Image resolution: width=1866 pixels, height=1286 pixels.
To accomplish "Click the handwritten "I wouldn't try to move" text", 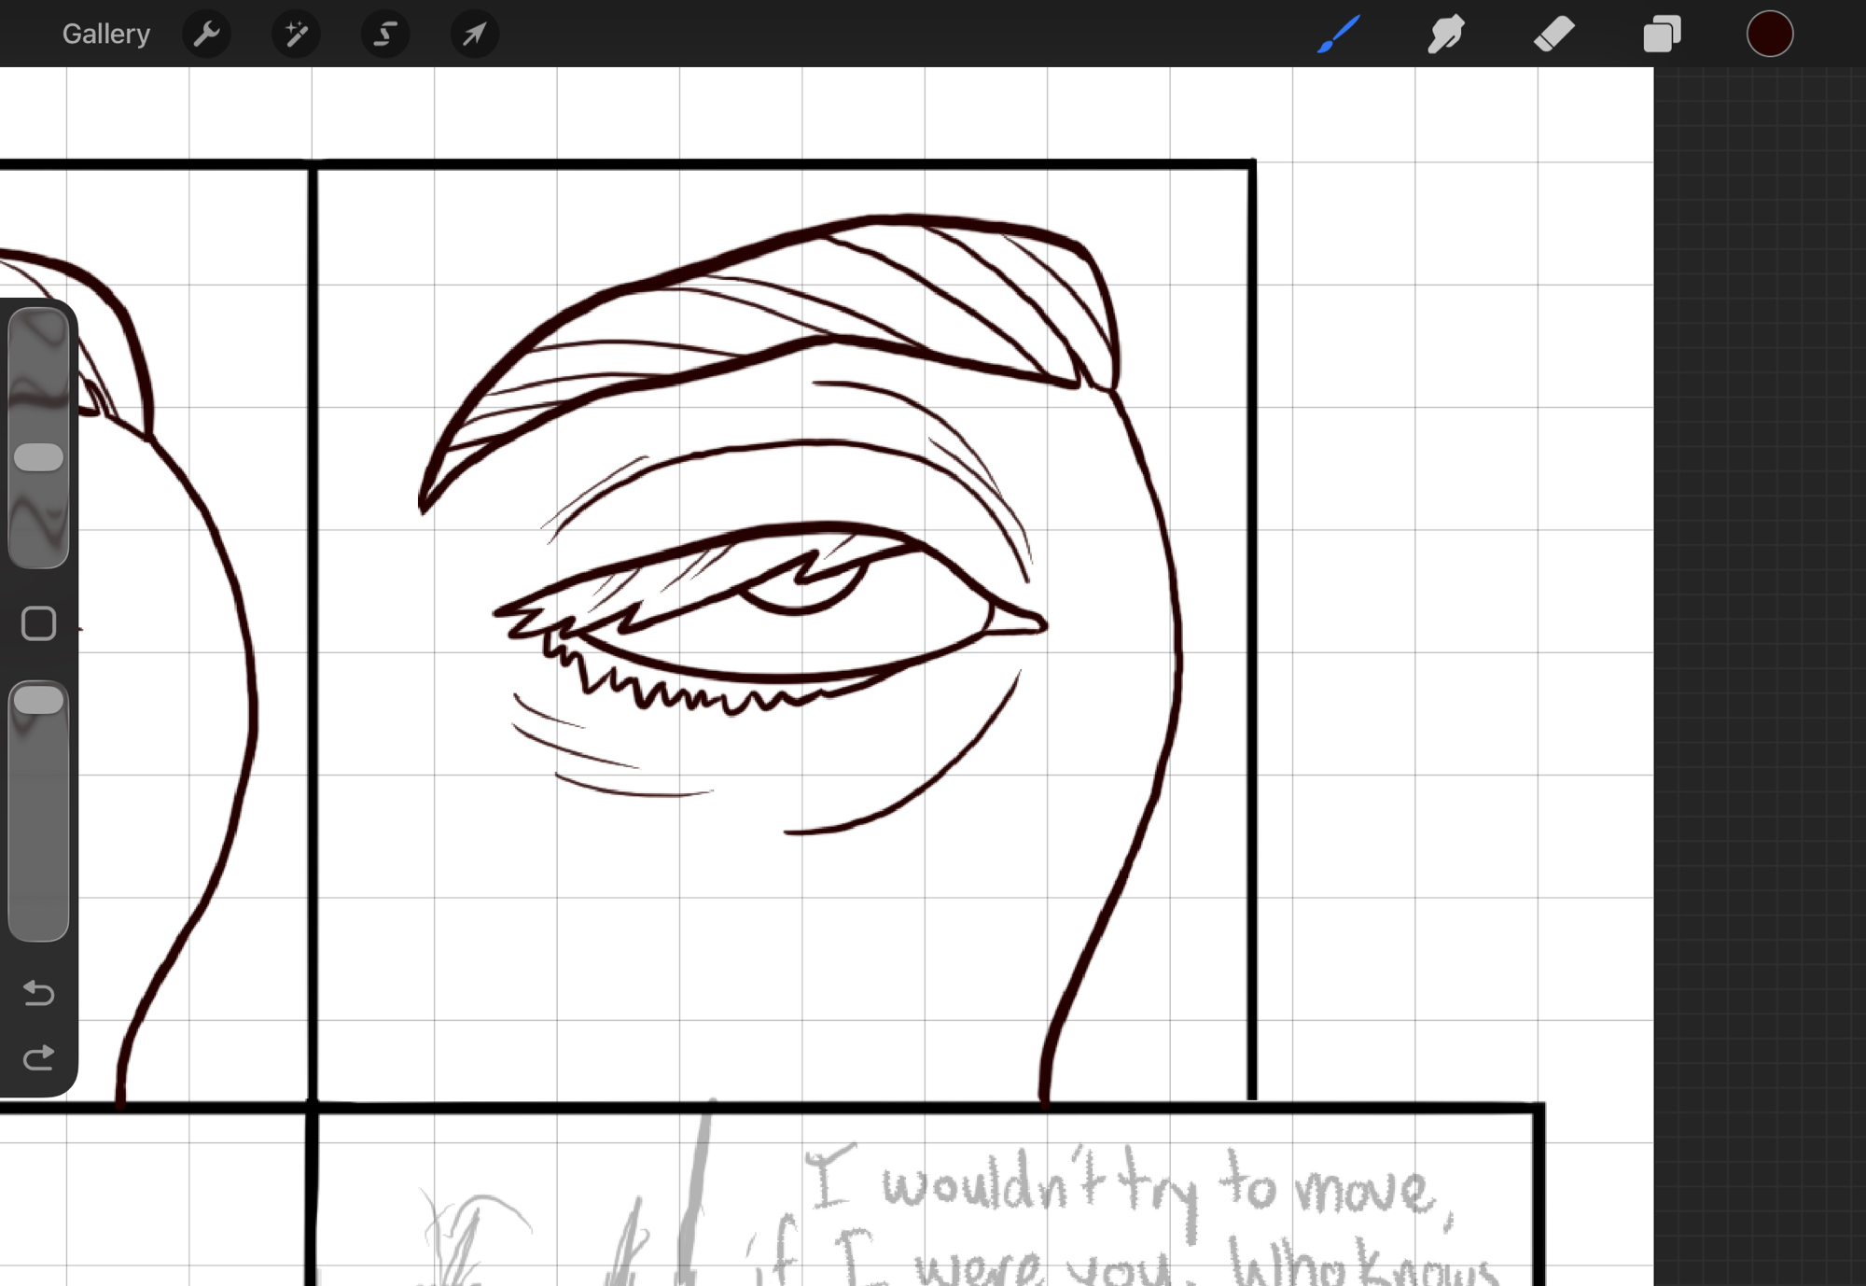I will 1129,1187.
